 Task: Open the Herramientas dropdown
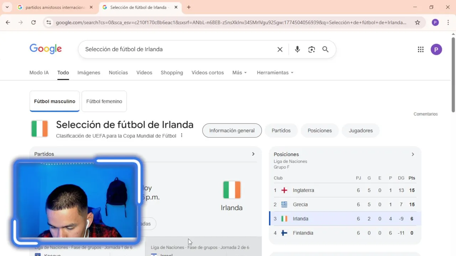coord(275,73)
